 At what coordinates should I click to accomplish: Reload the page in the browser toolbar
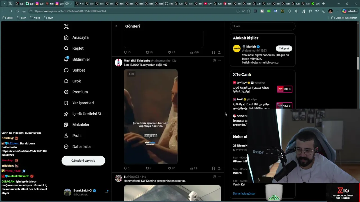(17, 11)
